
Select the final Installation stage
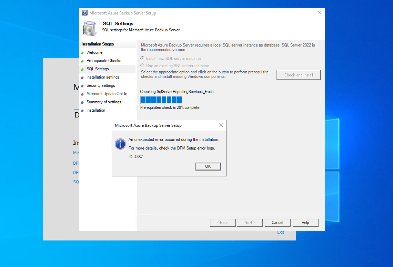coord(96,110)
